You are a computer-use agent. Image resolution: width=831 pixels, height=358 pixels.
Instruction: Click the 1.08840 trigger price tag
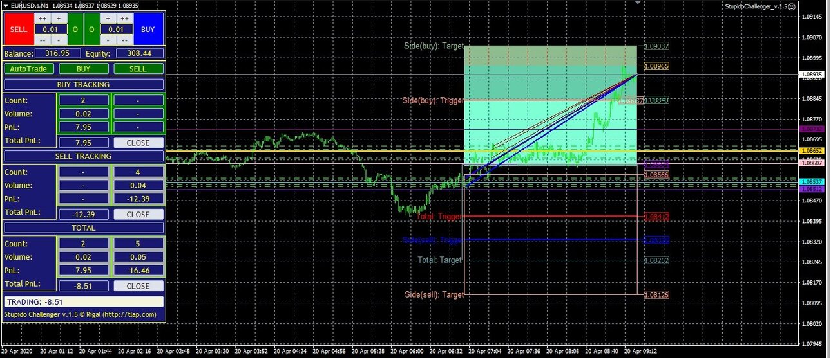click(657, 100)
